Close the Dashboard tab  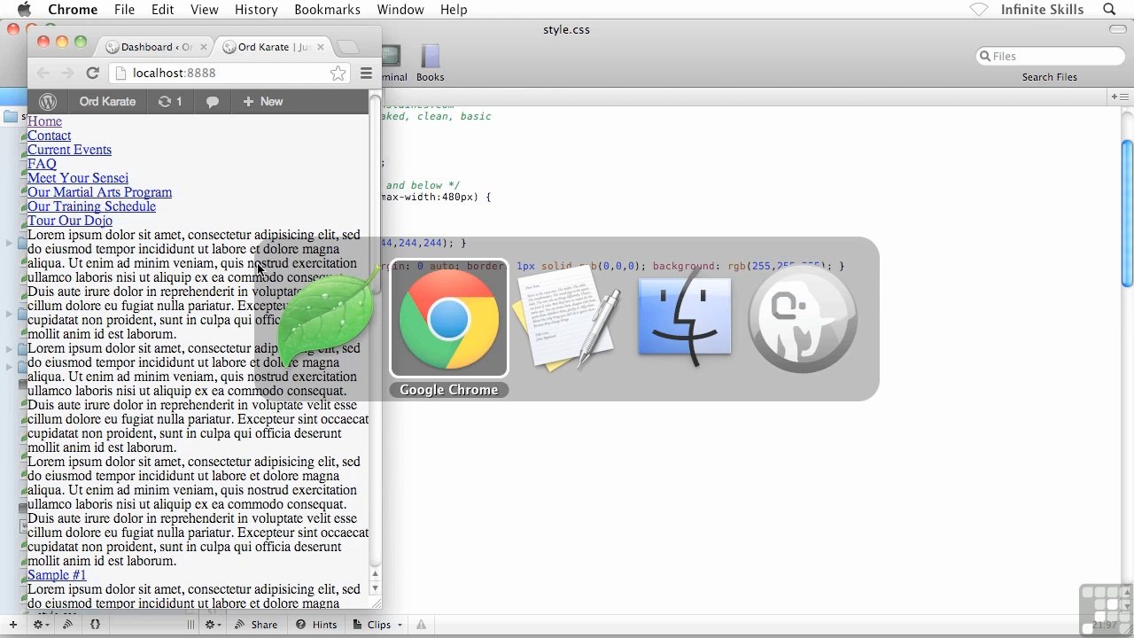coord(204,47)
